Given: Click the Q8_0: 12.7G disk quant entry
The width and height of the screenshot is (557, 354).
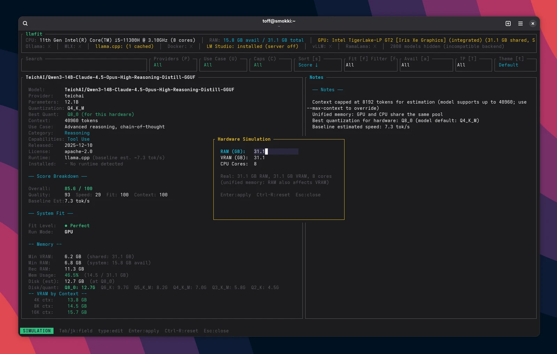Looking at the screenshot, I should click(80, 288).
